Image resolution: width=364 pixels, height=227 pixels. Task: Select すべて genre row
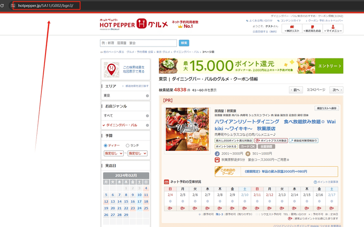[x=126, y=116]
